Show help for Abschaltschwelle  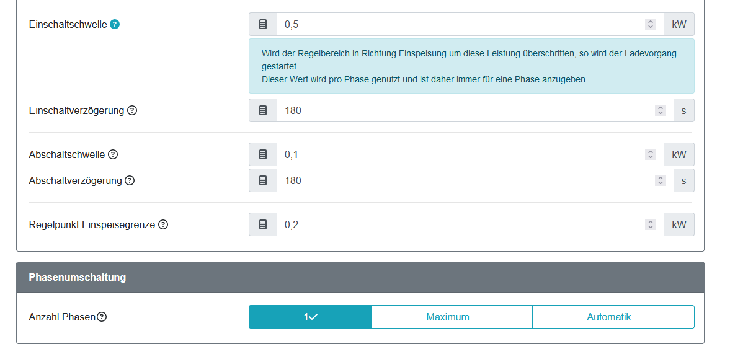113,154
